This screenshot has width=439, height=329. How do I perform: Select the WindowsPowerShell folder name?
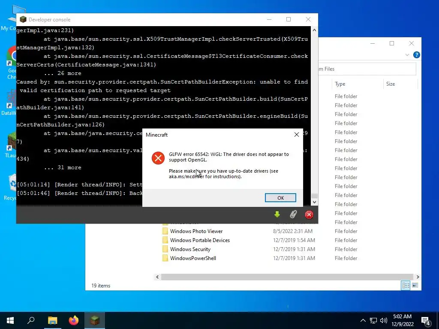193,258
